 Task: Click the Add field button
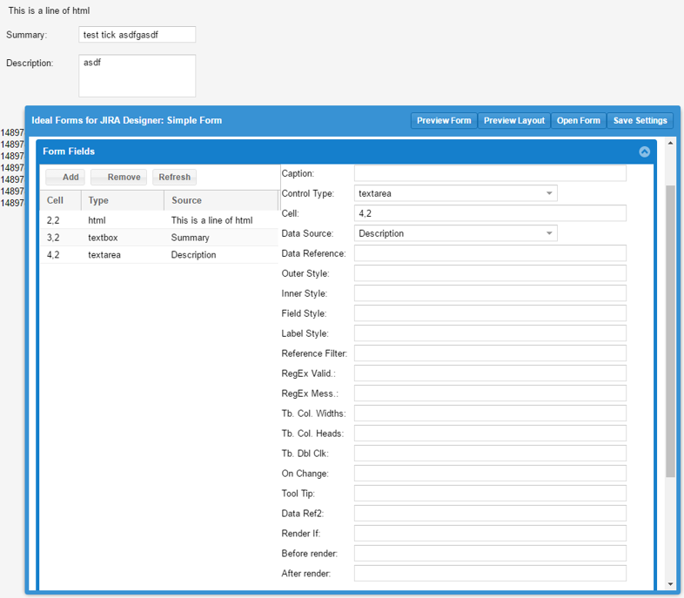(65, 177)
